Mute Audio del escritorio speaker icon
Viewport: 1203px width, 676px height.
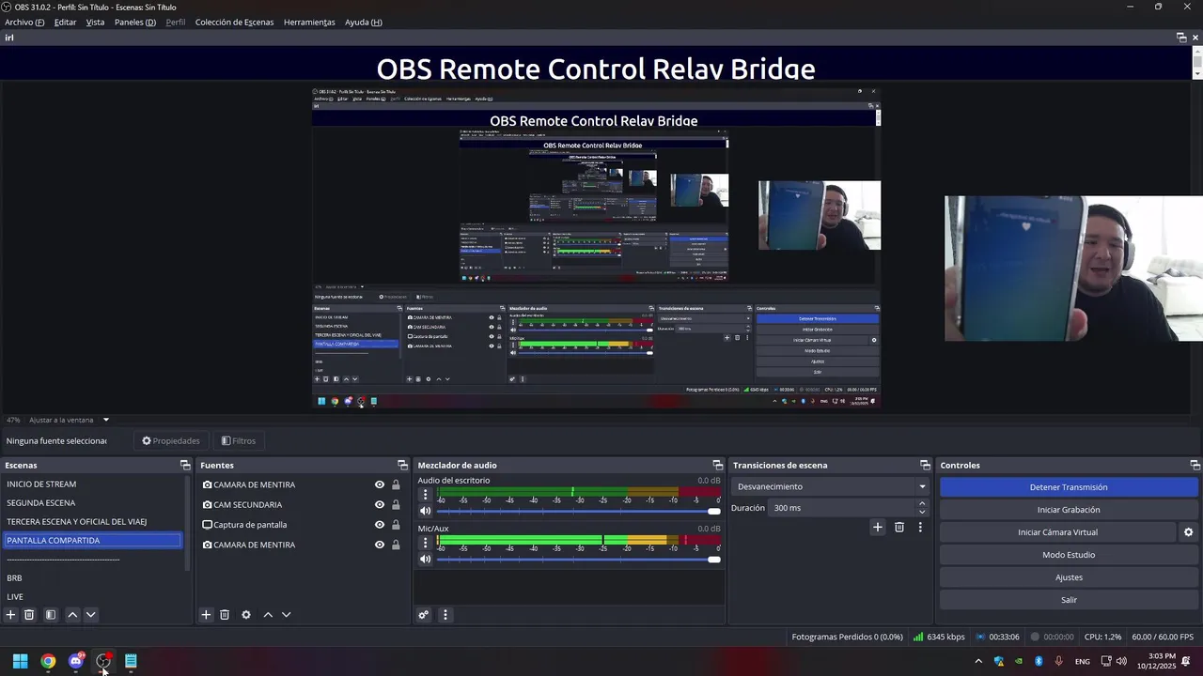(x=425, y=511)
